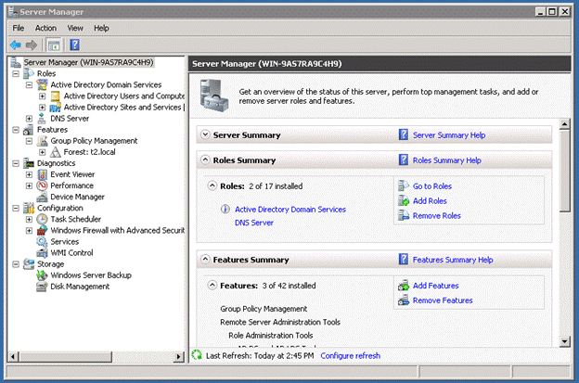
Task: Click the Disk Management icon
Action: (x=42, y=287)
